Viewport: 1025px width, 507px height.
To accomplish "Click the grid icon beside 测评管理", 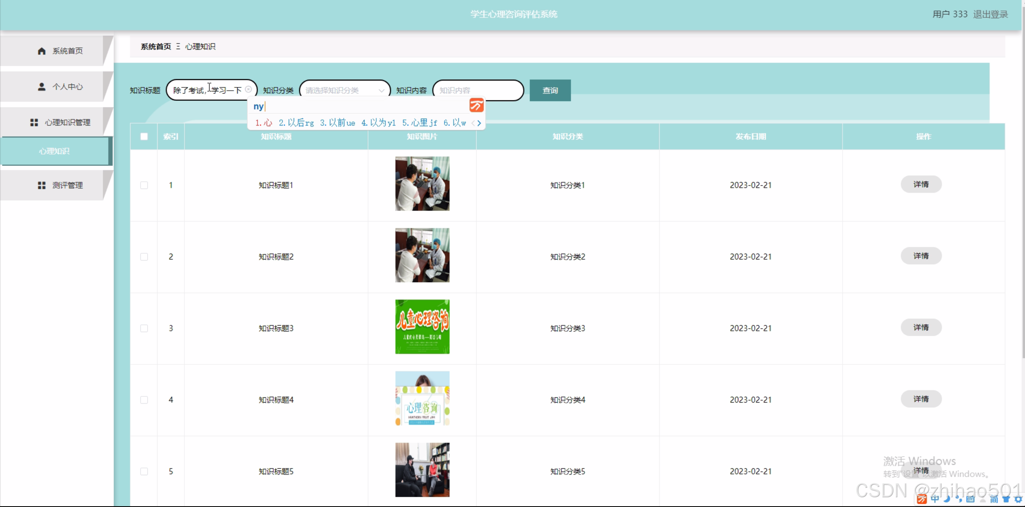I will [x=41, y=185].
